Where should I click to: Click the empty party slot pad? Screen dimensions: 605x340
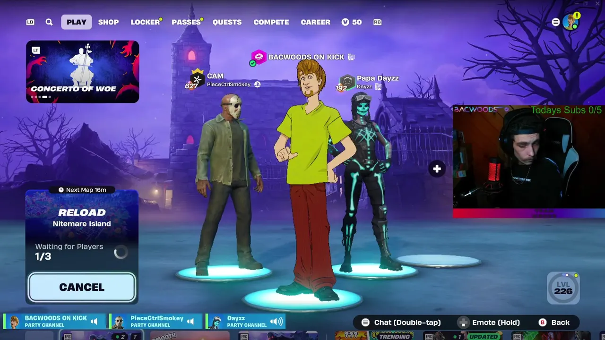(438, 261)
